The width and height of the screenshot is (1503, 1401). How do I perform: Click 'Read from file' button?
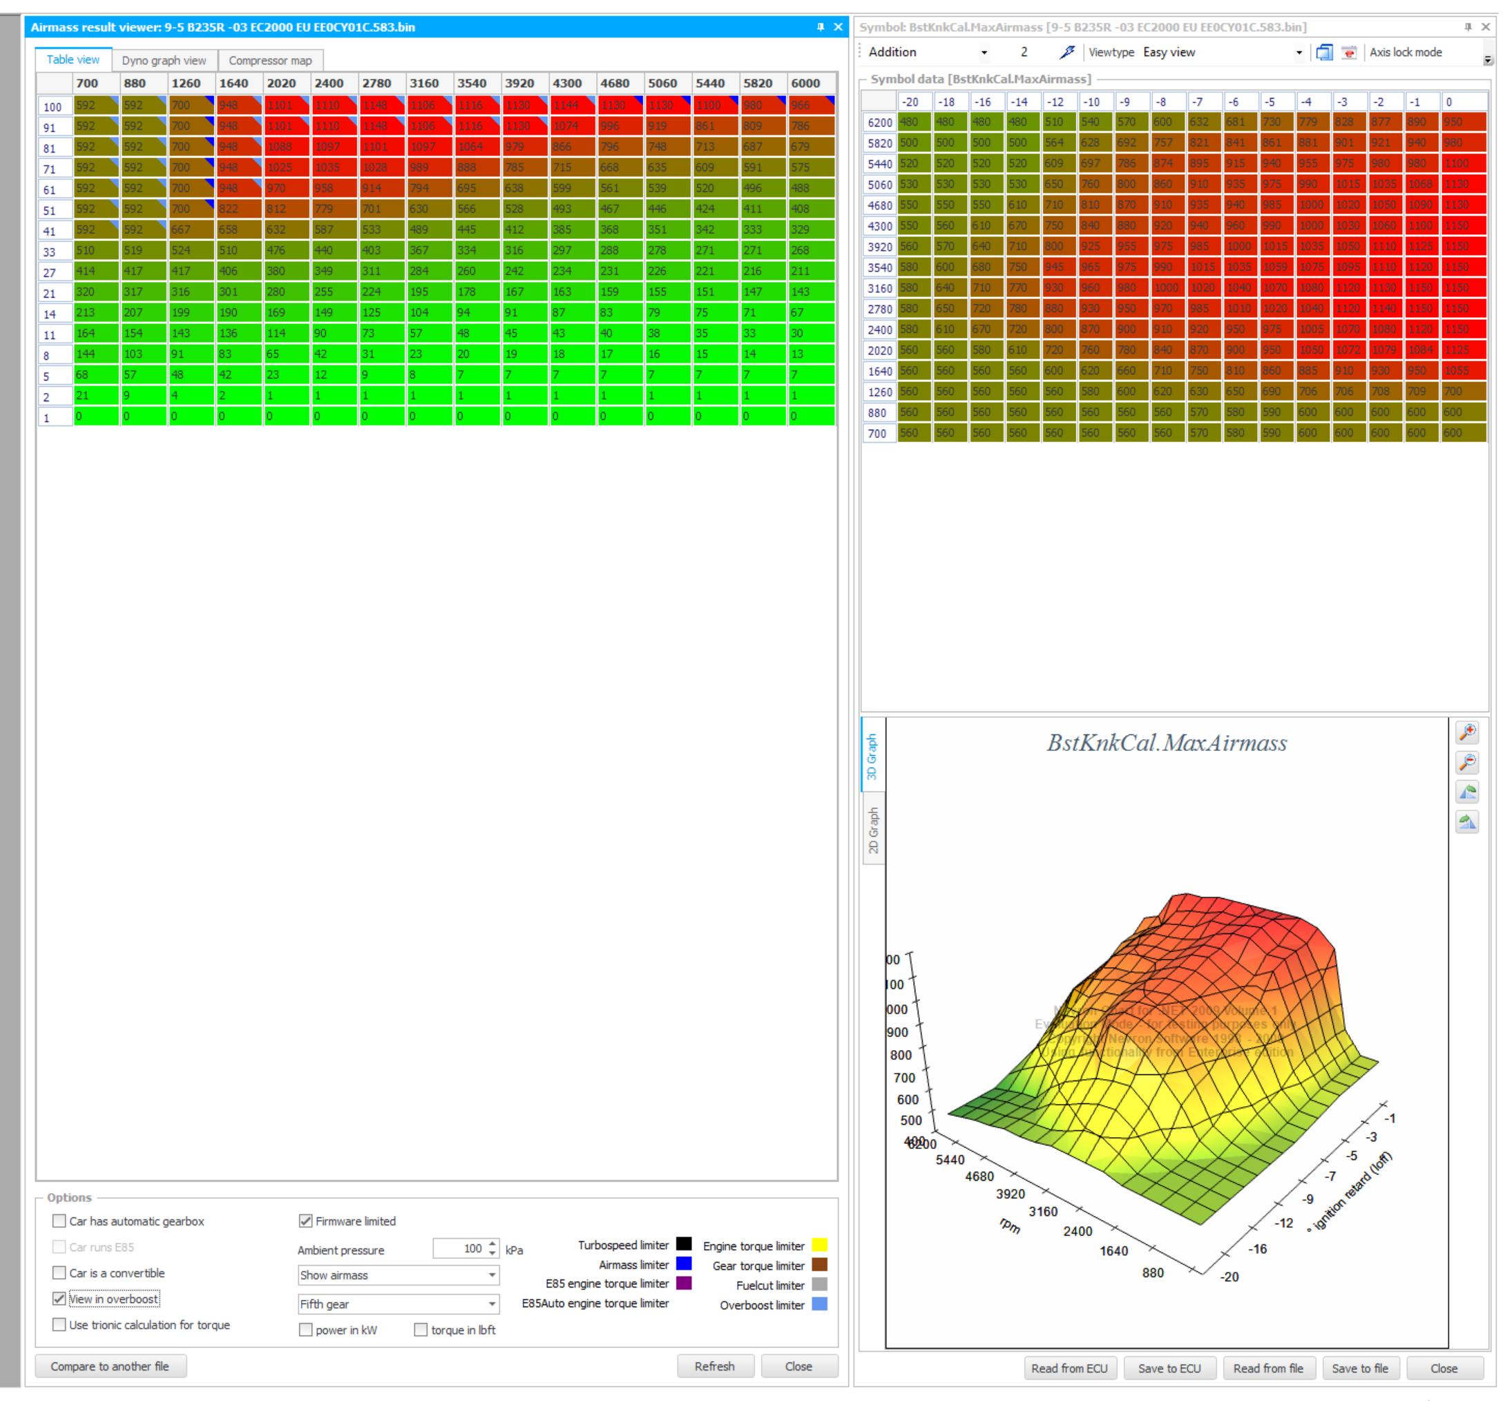(x=1268, y=1369)
